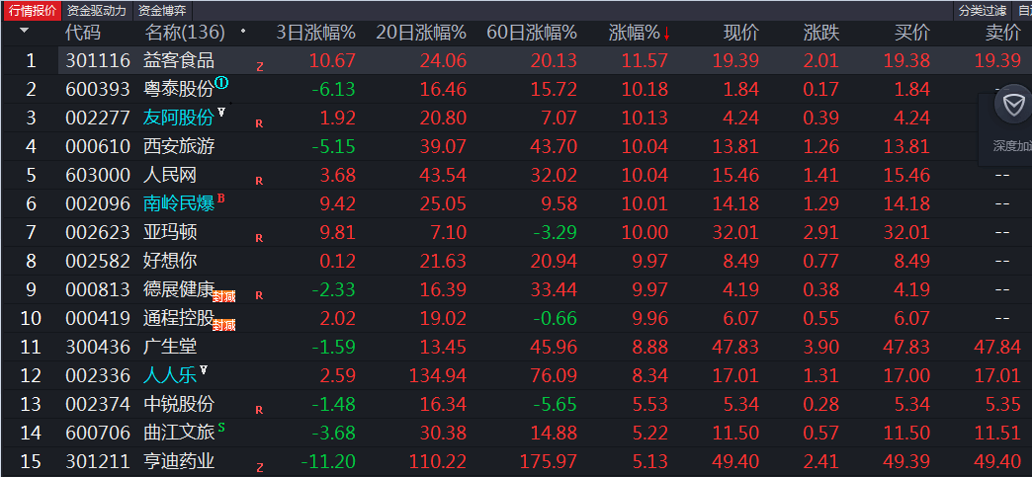Click stock code 000610
This screenshot has width=1032, height=477.
[98, 146]
